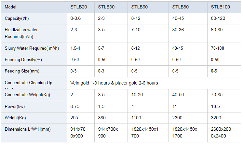Select the 0.75 power value for STLB20
This screenshot has width=243, height=144.
pyautogui.click(x=74, y=106)
